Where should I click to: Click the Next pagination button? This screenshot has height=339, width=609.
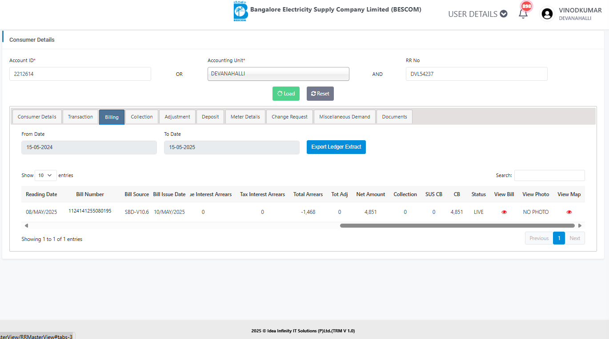coord(575,238)
